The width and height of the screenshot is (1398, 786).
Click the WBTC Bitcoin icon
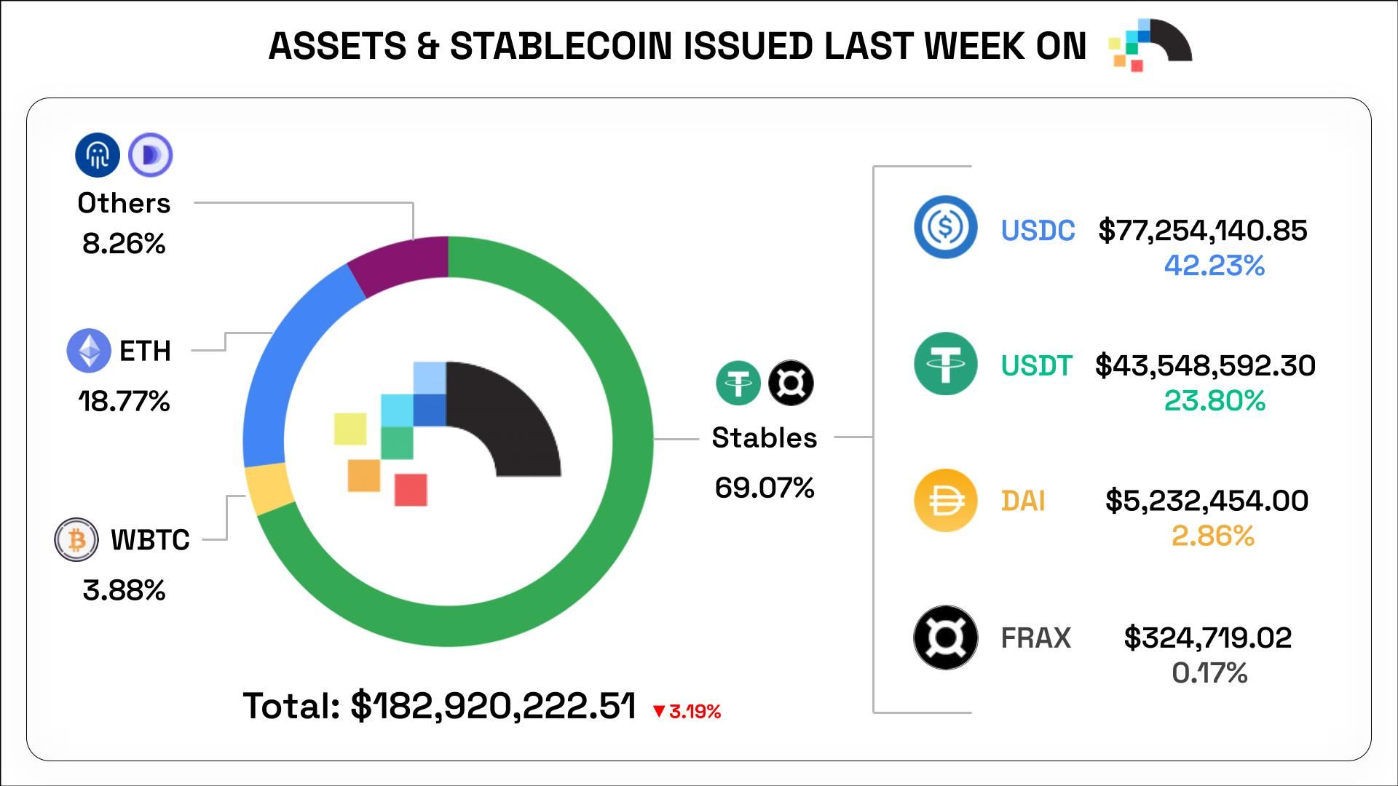click(76, 539)
